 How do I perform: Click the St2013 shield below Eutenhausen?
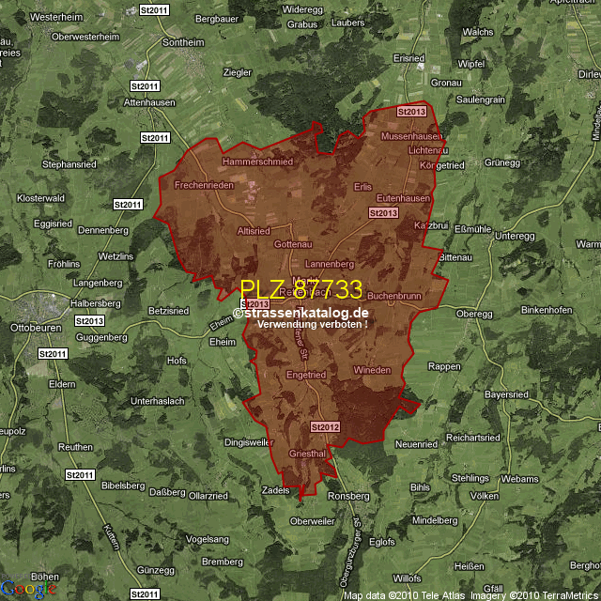[383, 213]
